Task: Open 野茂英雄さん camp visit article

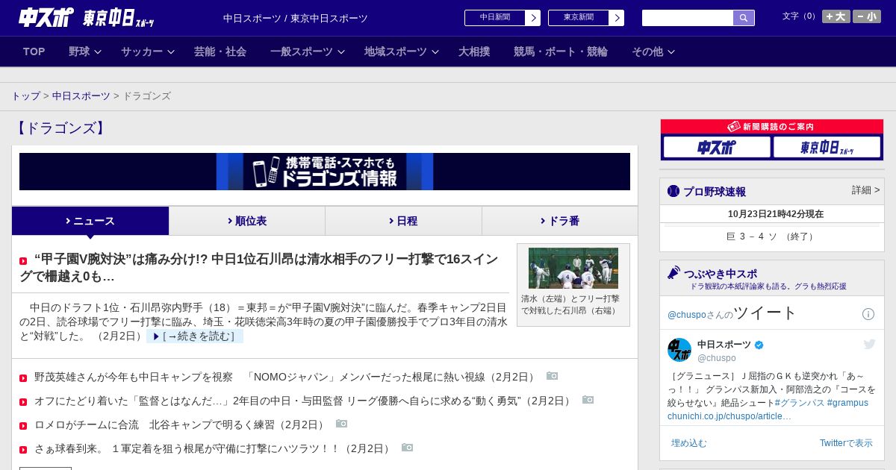Action: (x=285, y=377)
